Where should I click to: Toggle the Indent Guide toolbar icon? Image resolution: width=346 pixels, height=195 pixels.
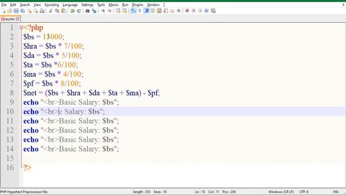click(x=147, y=11)
